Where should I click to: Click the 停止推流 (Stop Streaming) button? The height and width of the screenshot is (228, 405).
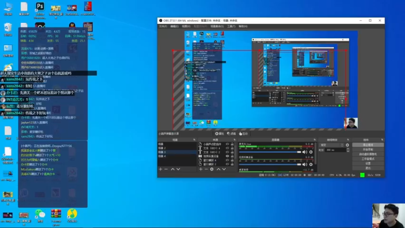pyautogui.click(x=368, y=145)
